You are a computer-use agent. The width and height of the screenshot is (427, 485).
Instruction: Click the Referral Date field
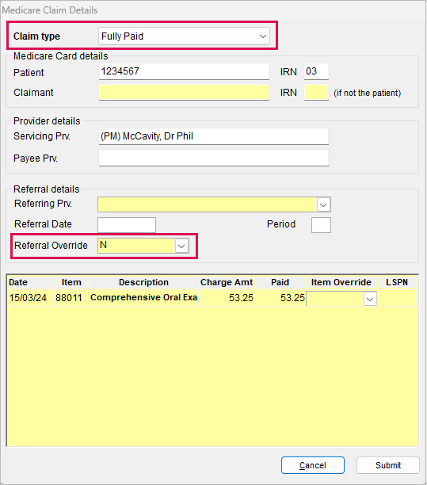pyautogui.click(x=127, y=225)
